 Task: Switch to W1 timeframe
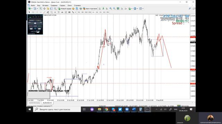pyautogui.click(x=104, y=12)
